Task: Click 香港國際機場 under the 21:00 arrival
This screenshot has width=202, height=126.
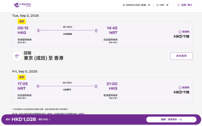Action: coord(110,95)
